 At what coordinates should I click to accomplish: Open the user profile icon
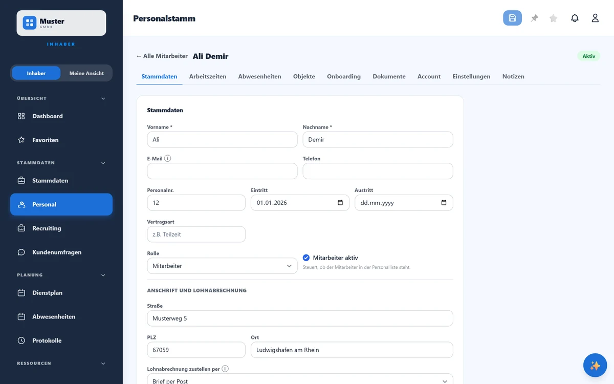tap(595, 18)
